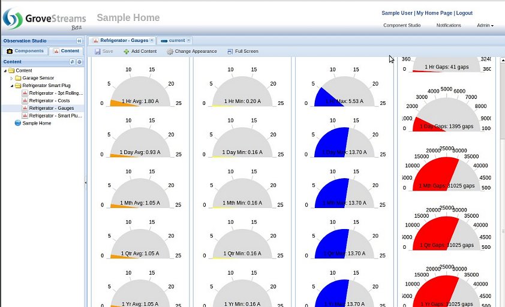Click the disabled Save toolbar button
This screenshot has height=307, width=505.
[x=104, y=52]
